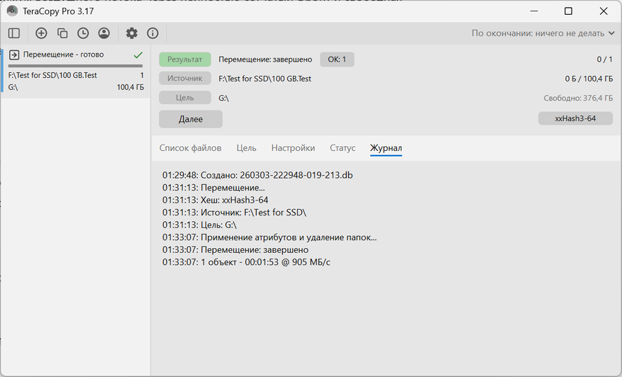622x377 pixels.
Task: Click the Далее button
Action: point(191,119)
